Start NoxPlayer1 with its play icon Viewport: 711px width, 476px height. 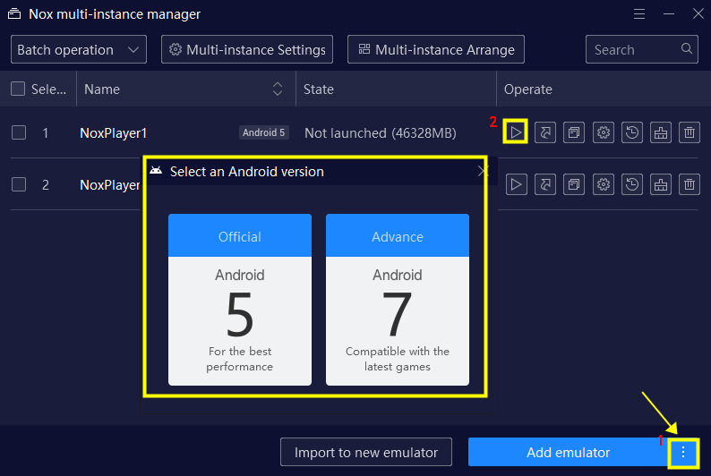coord(516,132)
